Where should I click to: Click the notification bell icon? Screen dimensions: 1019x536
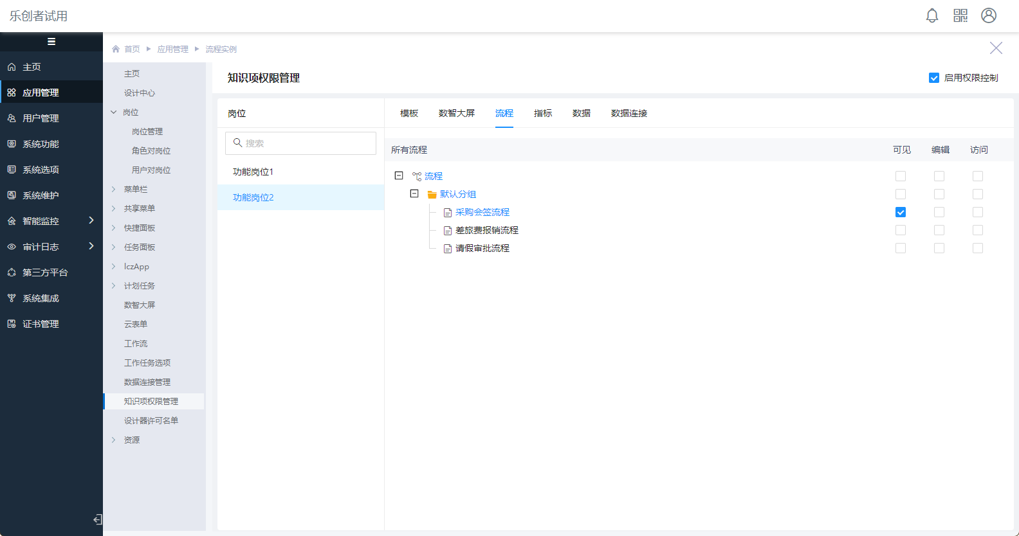point(932,15)
